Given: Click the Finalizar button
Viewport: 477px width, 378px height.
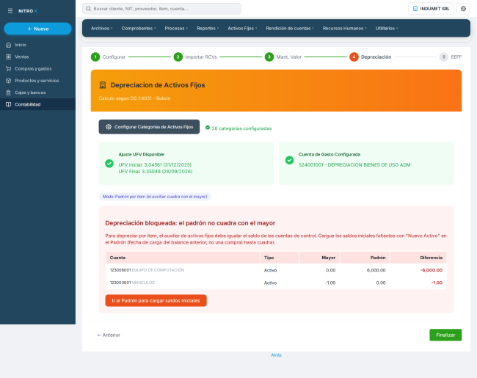Looking at the screenshot, I should click(x=445, y=335).
